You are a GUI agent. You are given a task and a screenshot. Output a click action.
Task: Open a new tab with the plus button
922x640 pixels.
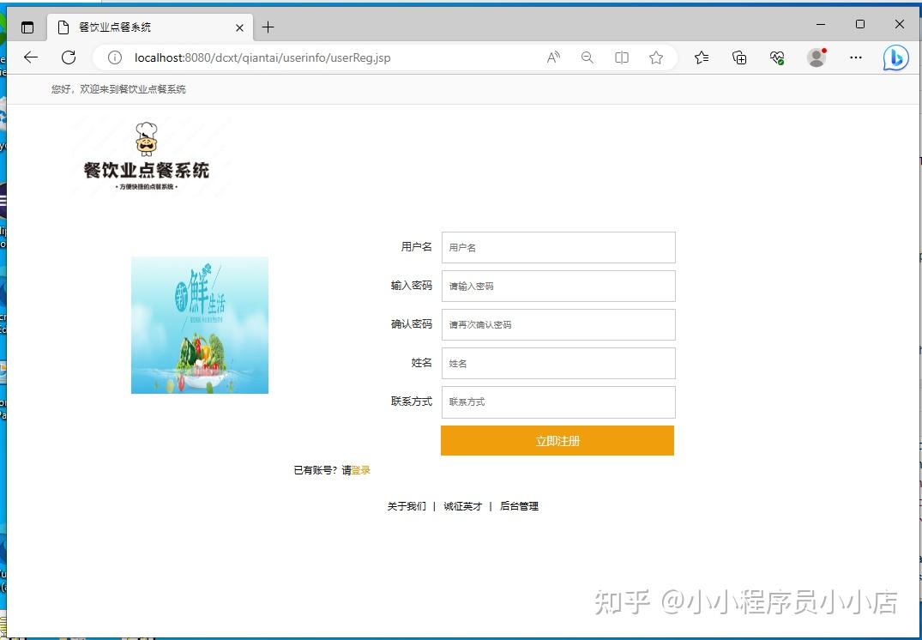tap(268, 27)
